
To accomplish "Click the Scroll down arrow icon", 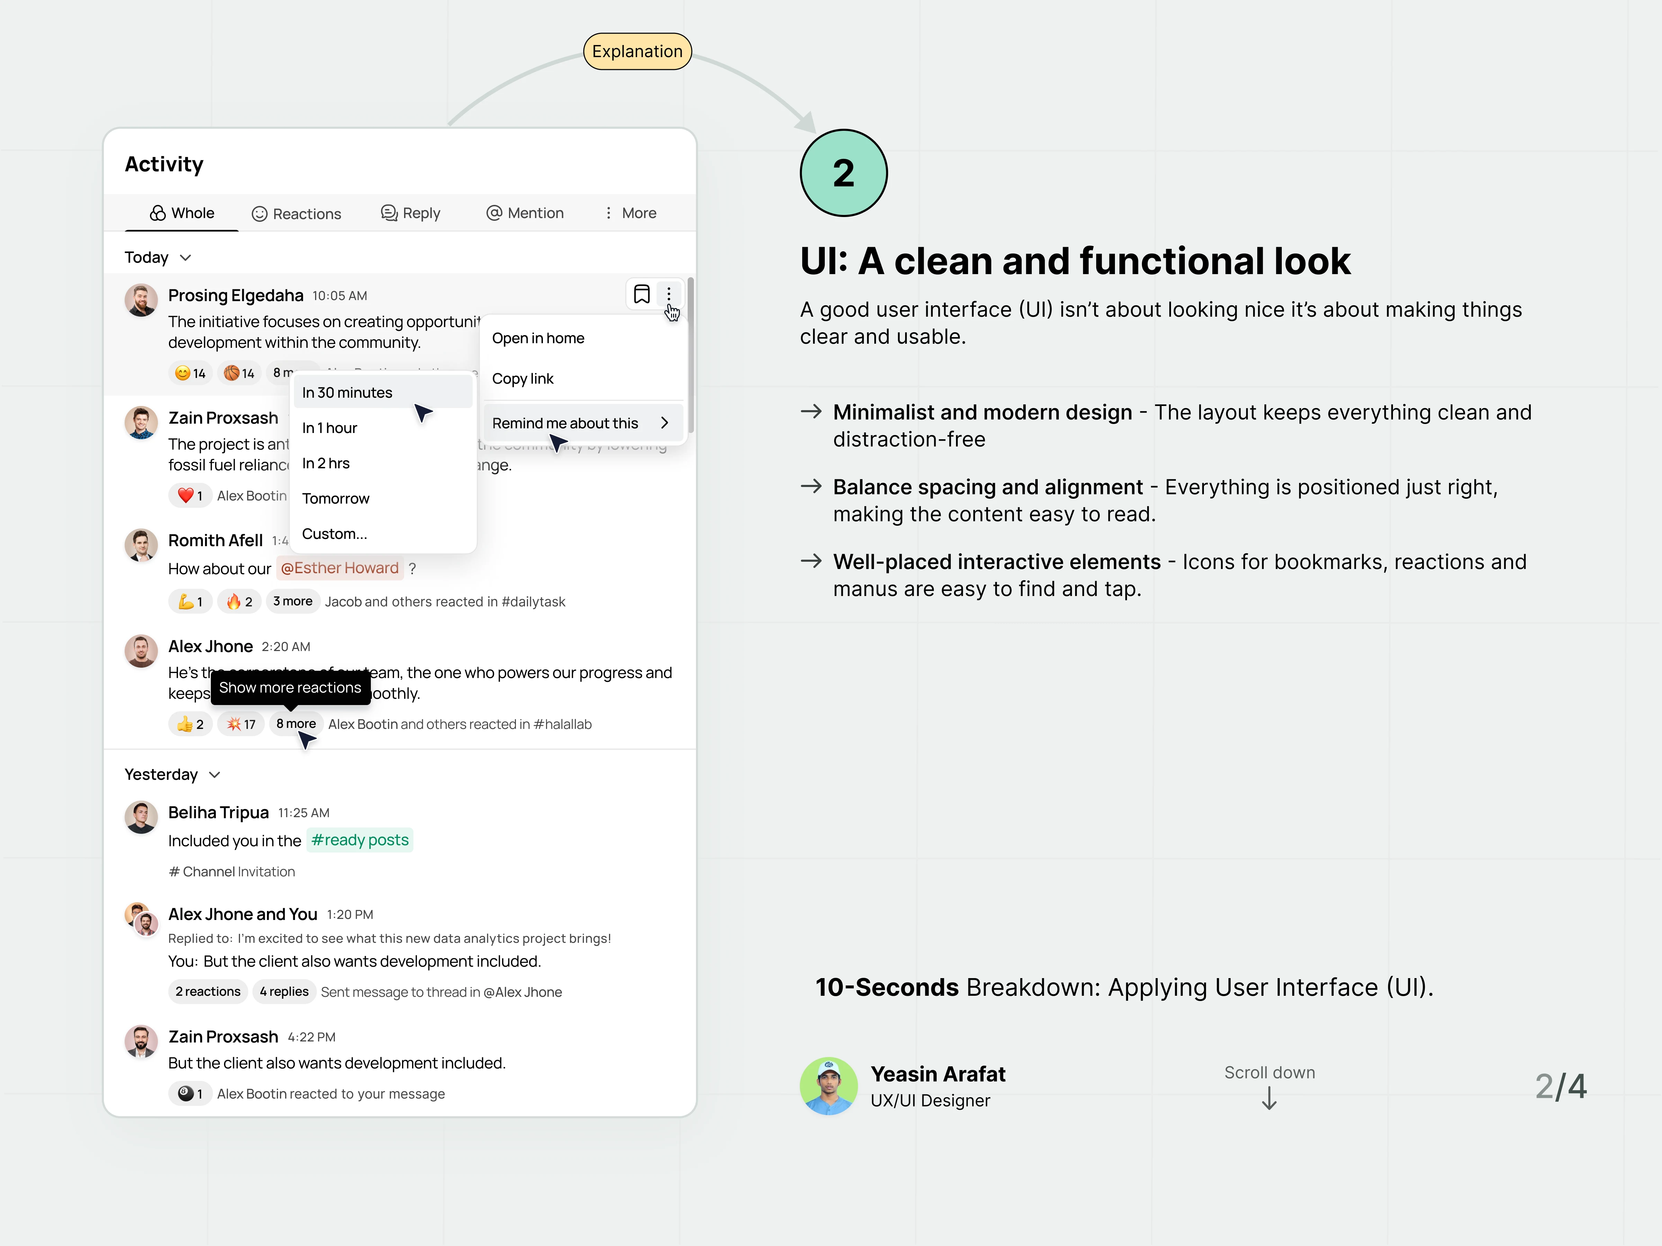I will [1269, 1099].
